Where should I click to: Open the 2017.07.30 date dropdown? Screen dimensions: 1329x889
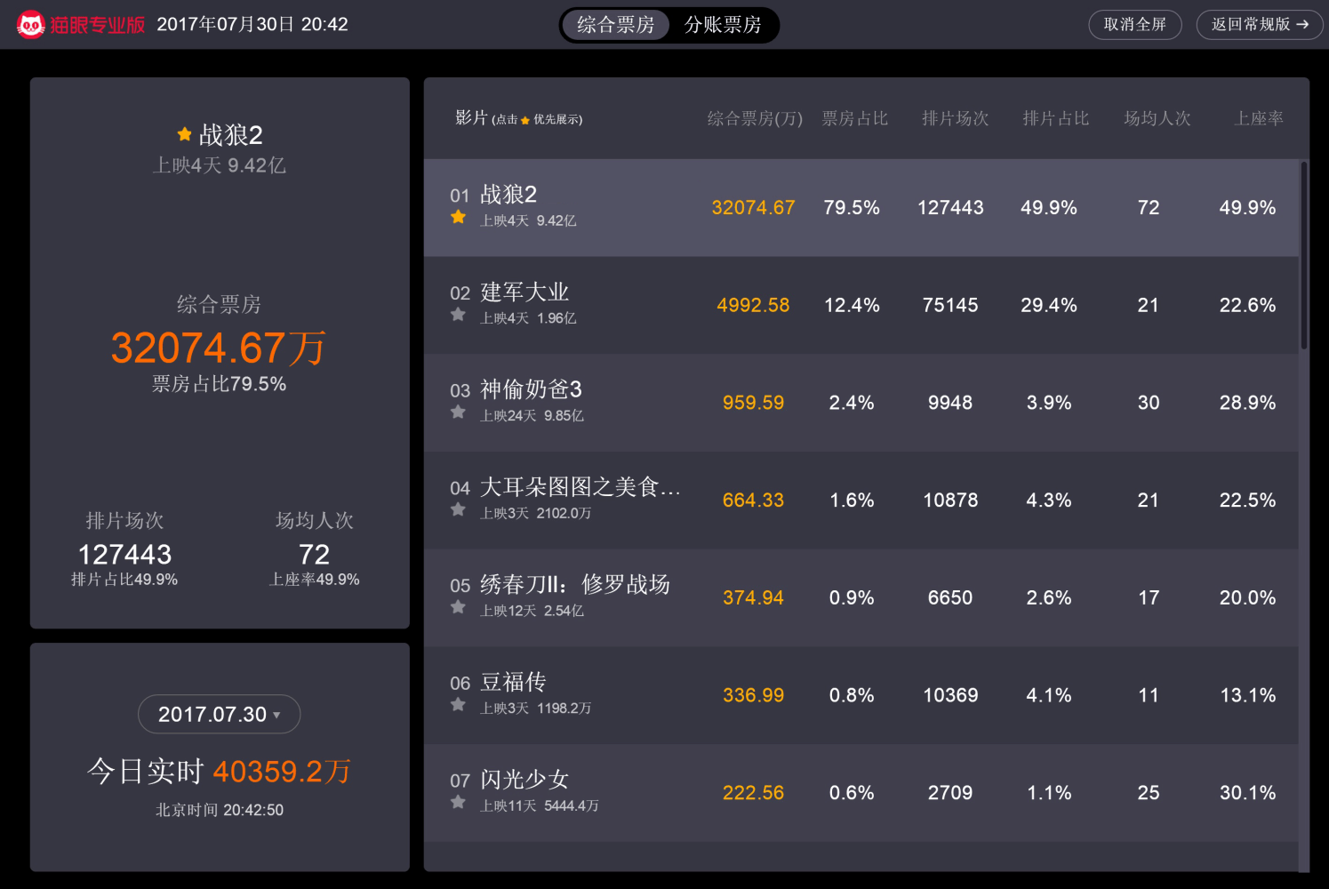[219, 714]
